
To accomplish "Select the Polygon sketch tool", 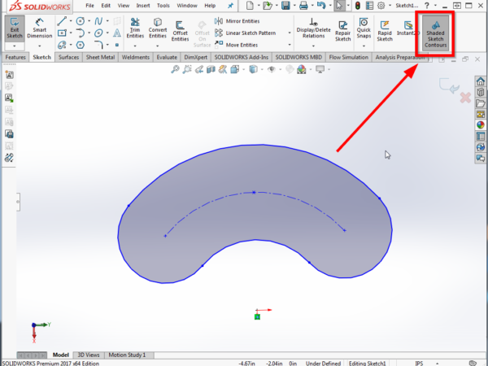I will coord(81,45).
